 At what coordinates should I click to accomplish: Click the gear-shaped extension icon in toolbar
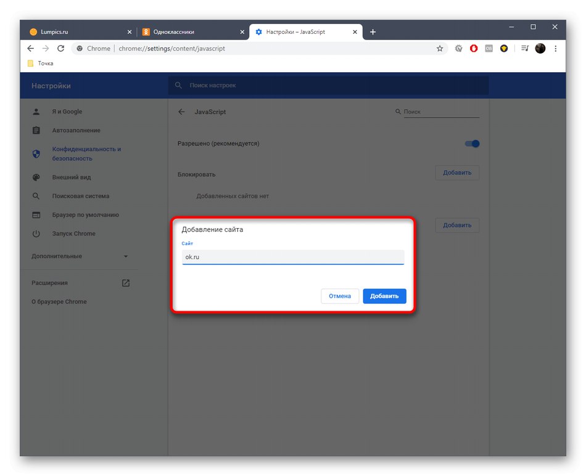[458, 48]
